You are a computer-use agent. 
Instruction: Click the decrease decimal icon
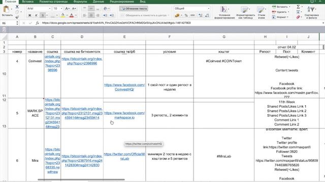207,15
